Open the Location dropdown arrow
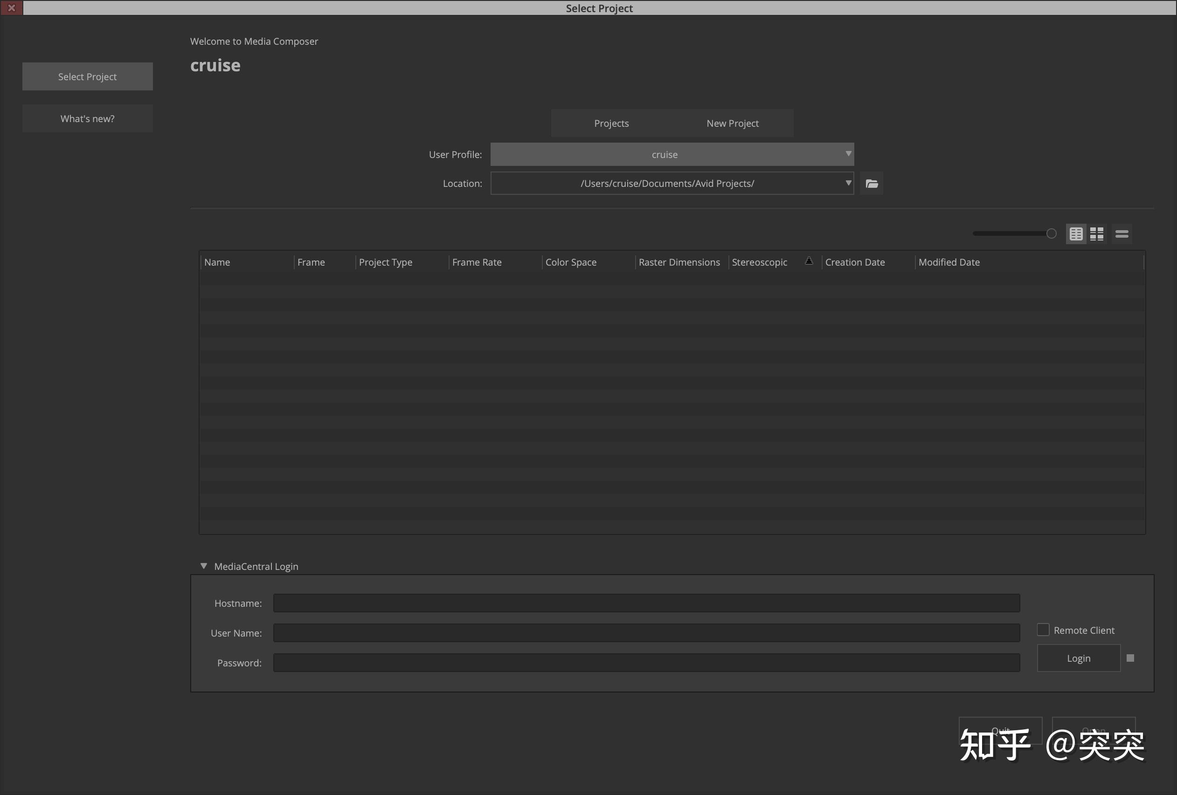1177x795 pixels. pyautogui.click(x=848, y=183)
